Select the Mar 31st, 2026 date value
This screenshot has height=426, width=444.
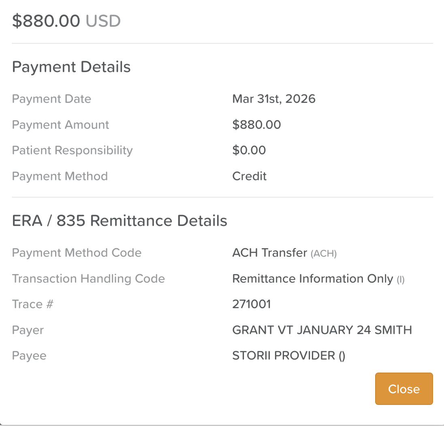point(273,99)
